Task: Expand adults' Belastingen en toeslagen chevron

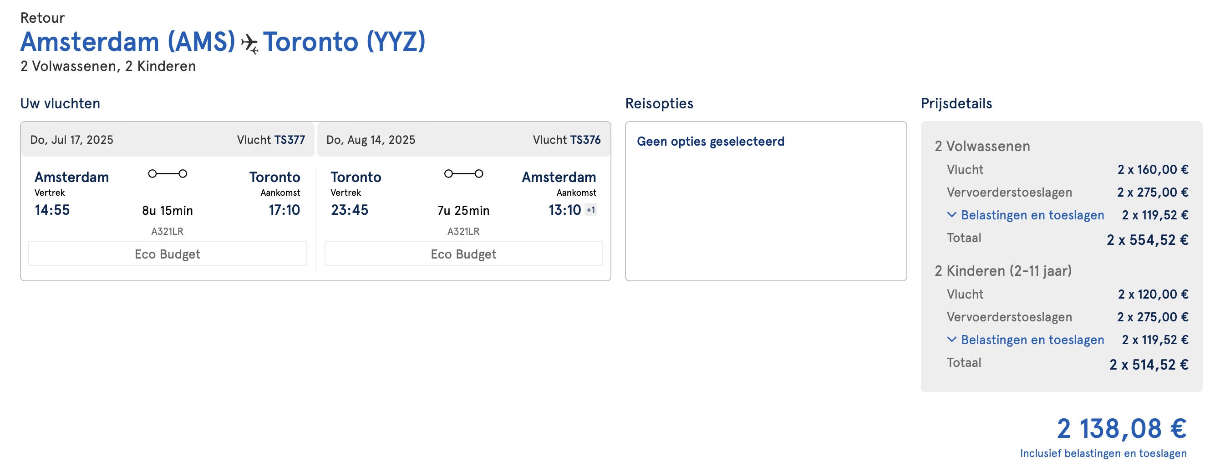Action: (951, 214)
